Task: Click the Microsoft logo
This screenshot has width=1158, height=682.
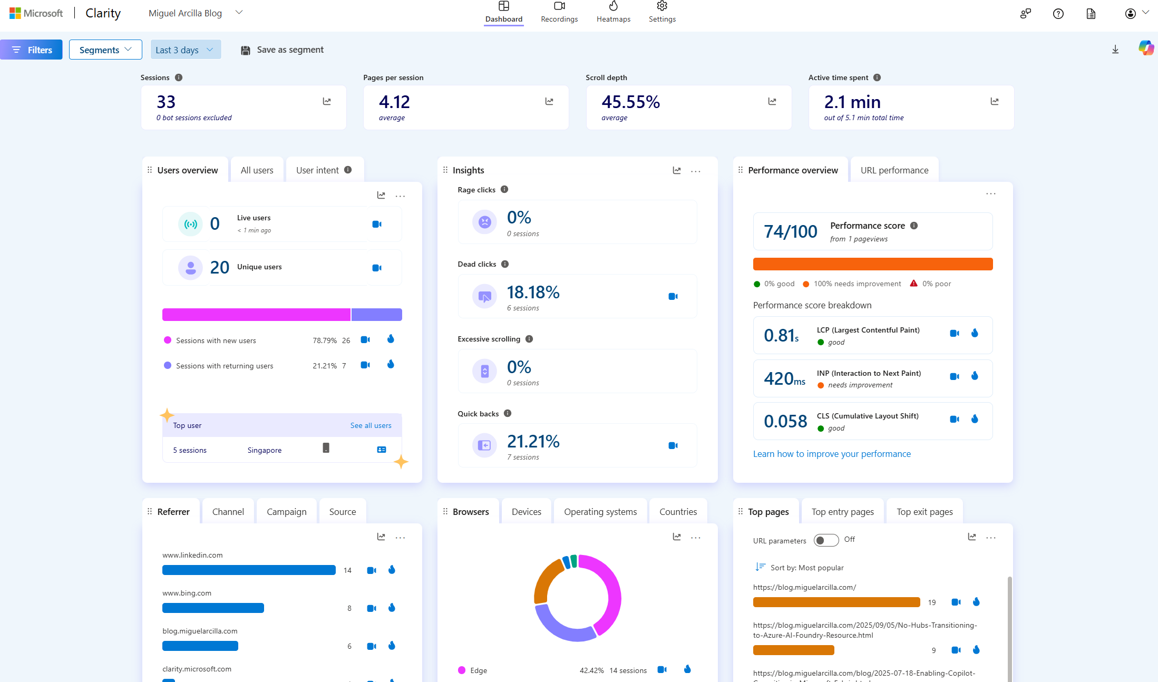Action: 36,13
